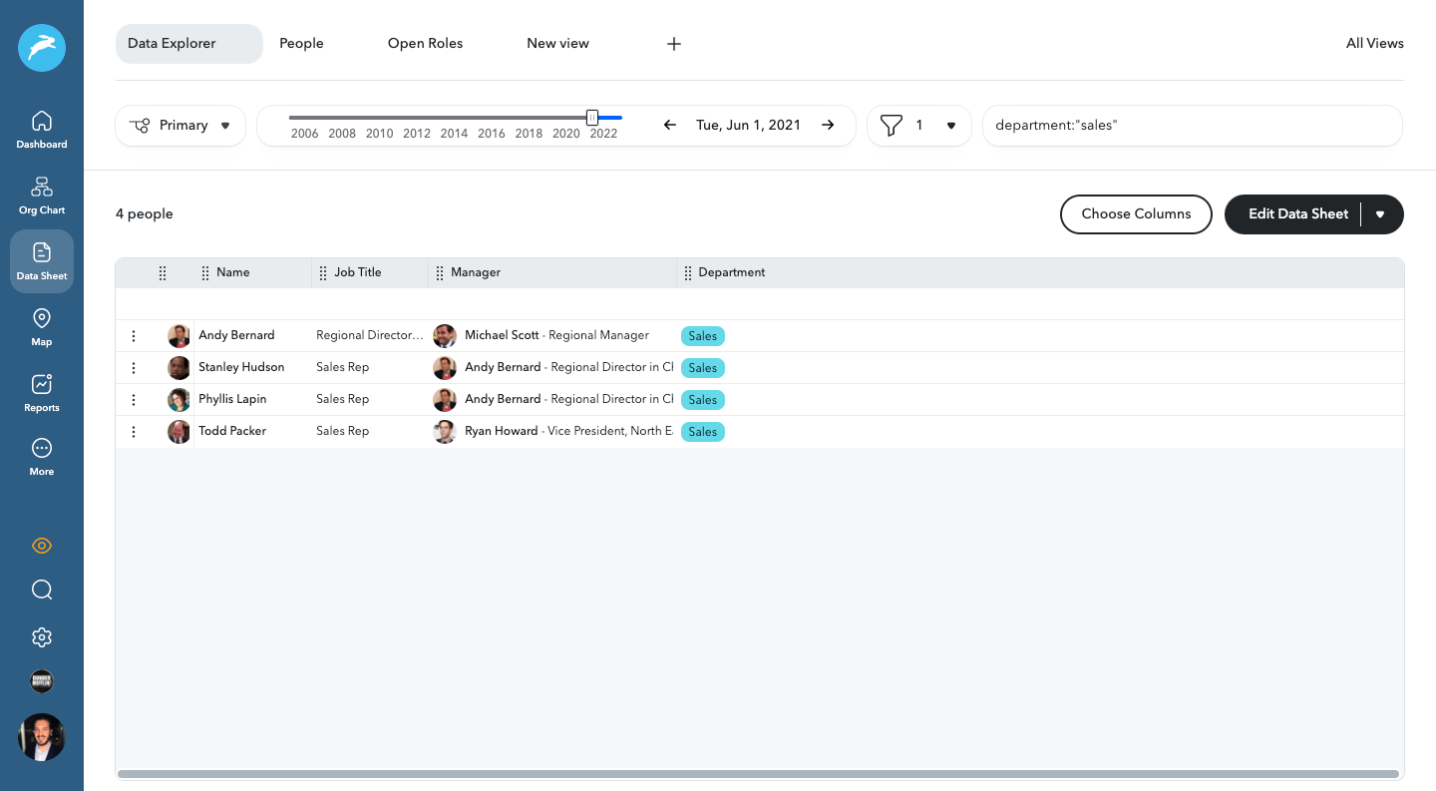Click the Choose Columns button
The image size is (1436, 791).
(1136, 214)
